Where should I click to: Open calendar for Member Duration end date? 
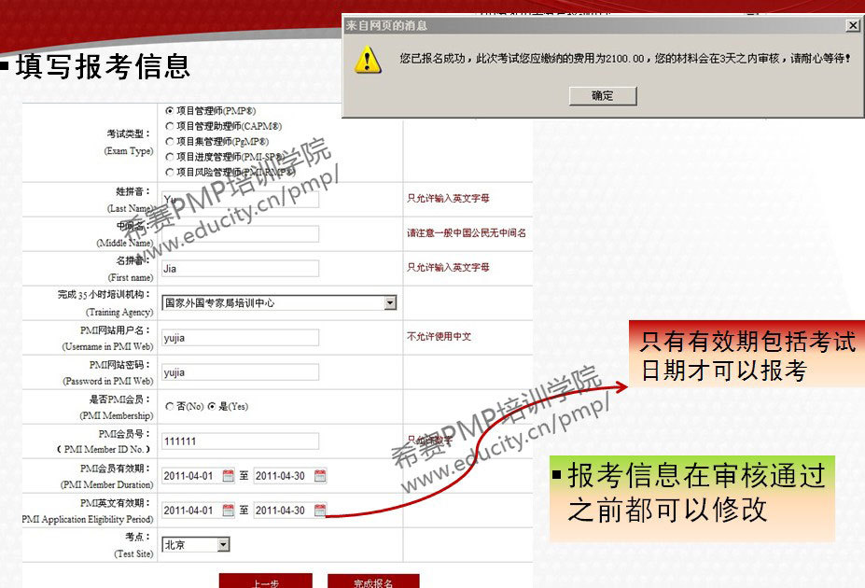319,475
